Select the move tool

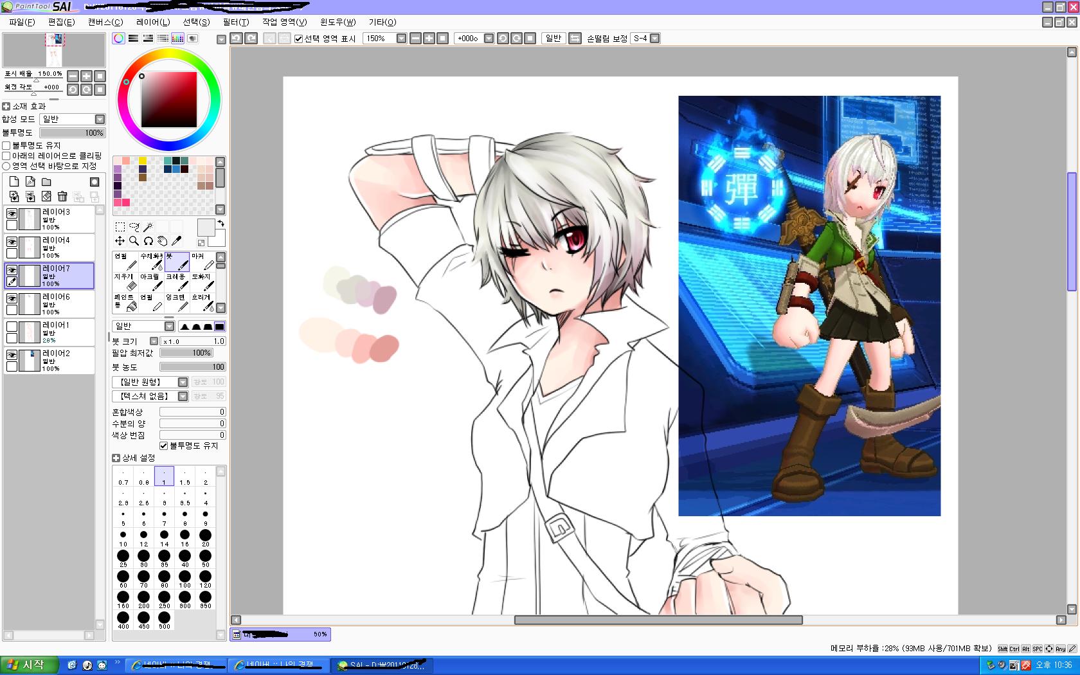[120, 240]
